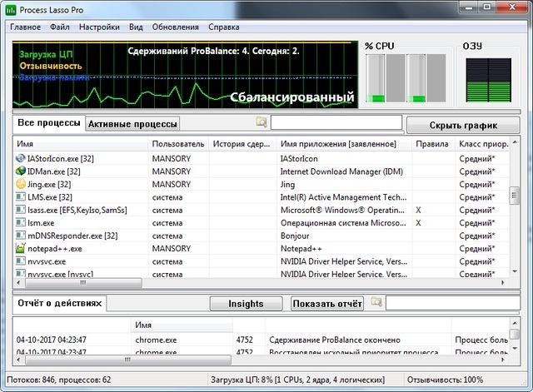Click the Jing.exe sun icon

click(21, 184)
